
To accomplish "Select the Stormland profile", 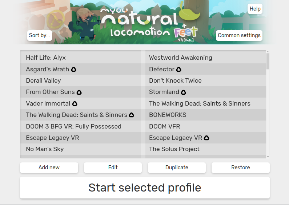I will click(x=206, y=92).
